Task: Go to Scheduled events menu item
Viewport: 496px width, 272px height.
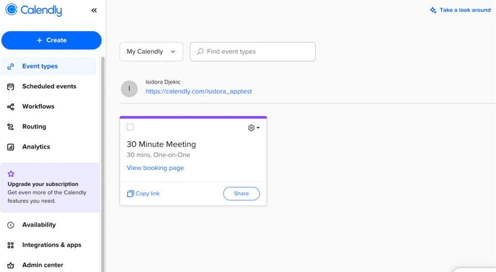Action: [49, 87]
